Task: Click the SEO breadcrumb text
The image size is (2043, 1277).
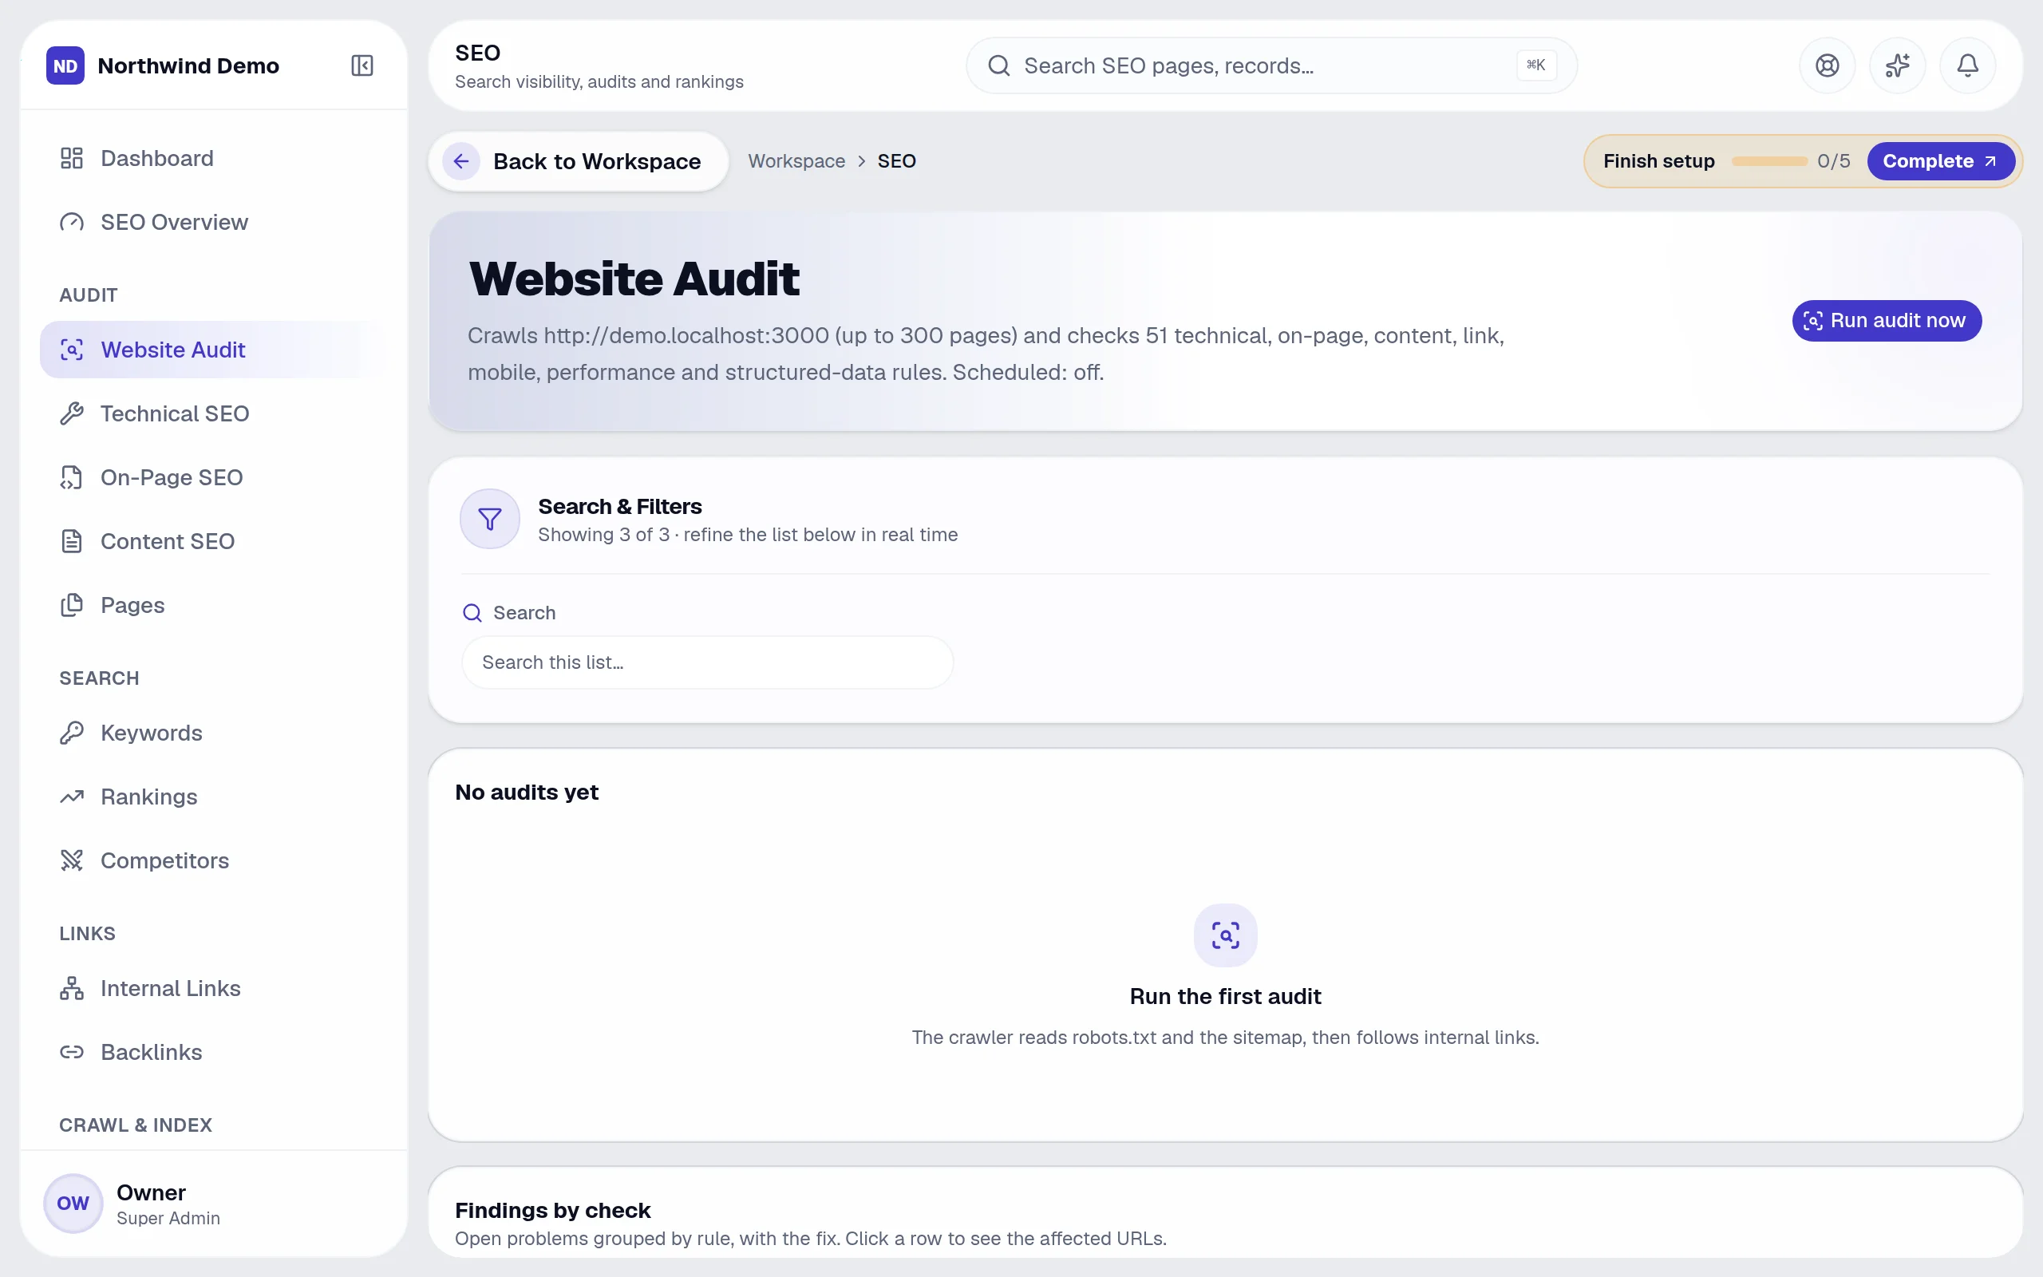Action: tap(896, 161)
